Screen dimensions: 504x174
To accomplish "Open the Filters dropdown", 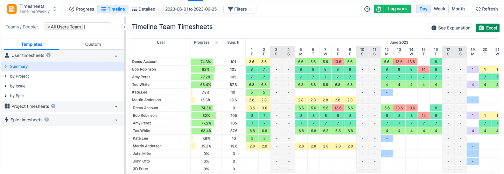I will [240, 9].
